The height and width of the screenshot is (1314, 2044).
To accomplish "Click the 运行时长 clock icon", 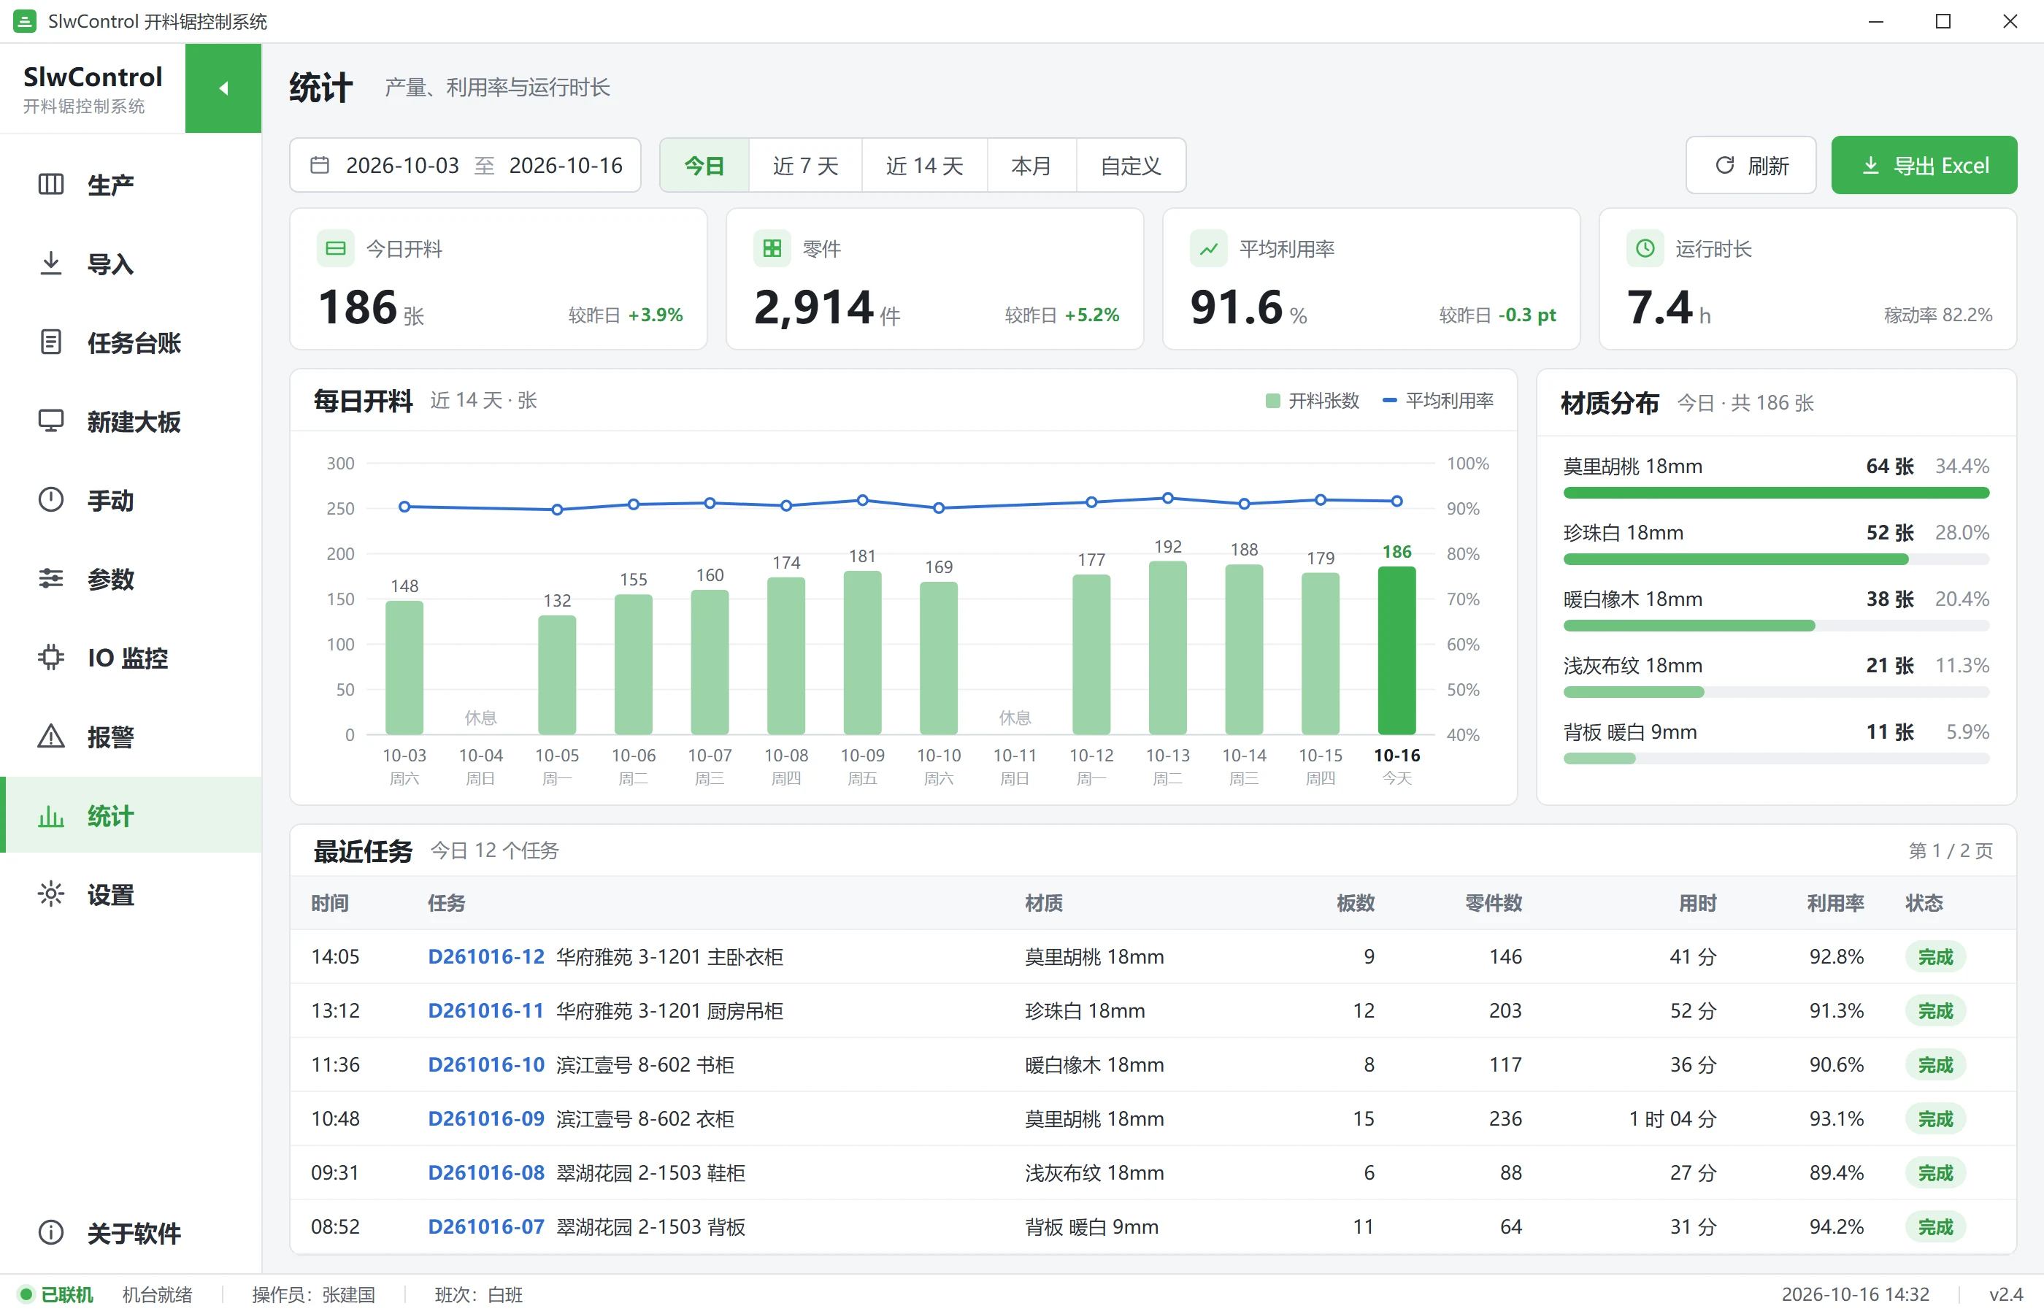I will click(1645, 248).
